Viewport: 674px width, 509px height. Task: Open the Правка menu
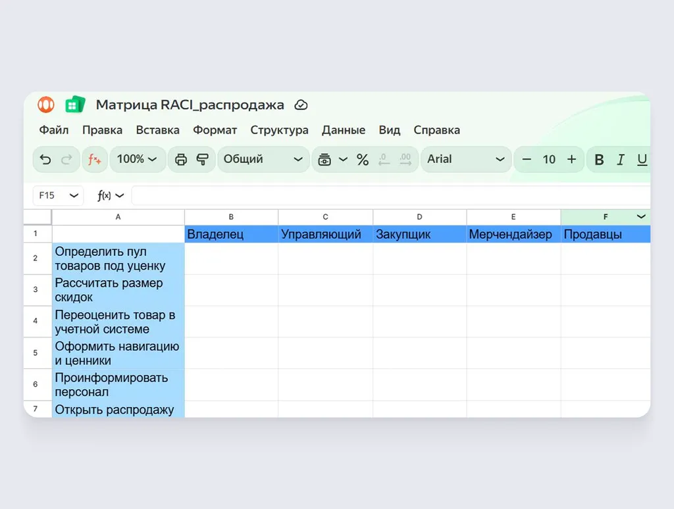tap(102, 130)
